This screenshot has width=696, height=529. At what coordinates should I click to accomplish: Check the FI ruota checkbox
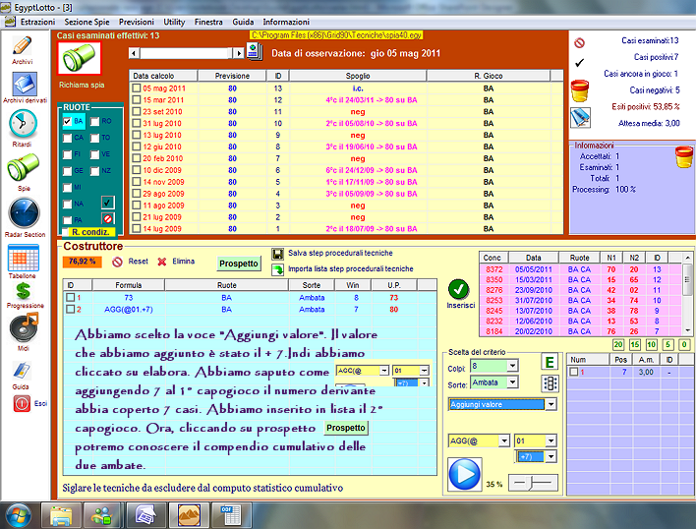coord(67,154)
